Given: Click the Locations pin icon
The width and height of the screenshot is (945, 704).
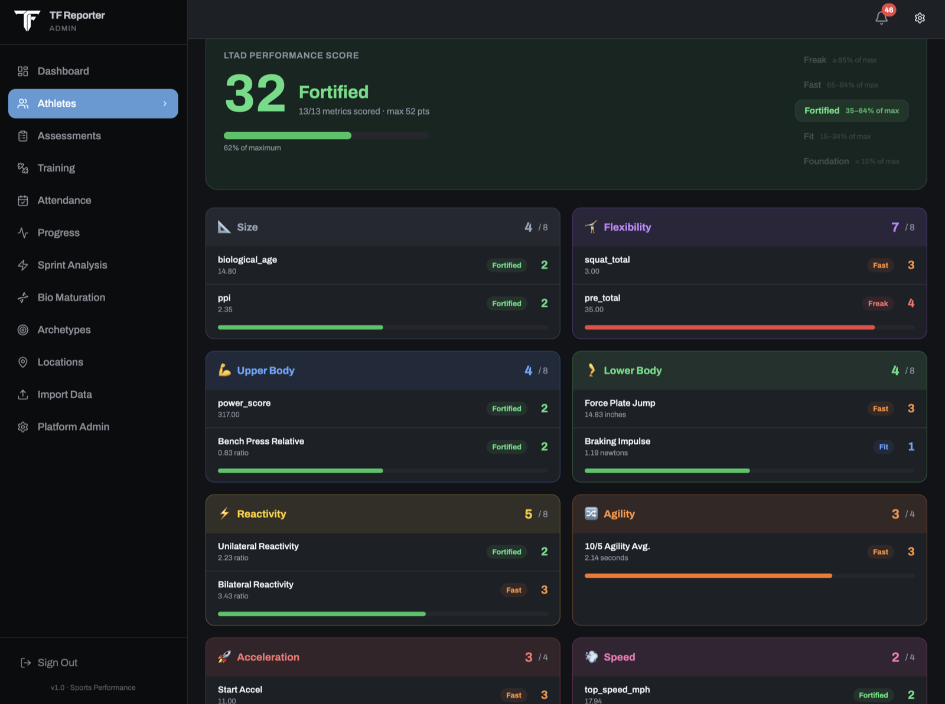Looking at the screenshot, I should 23,362.
